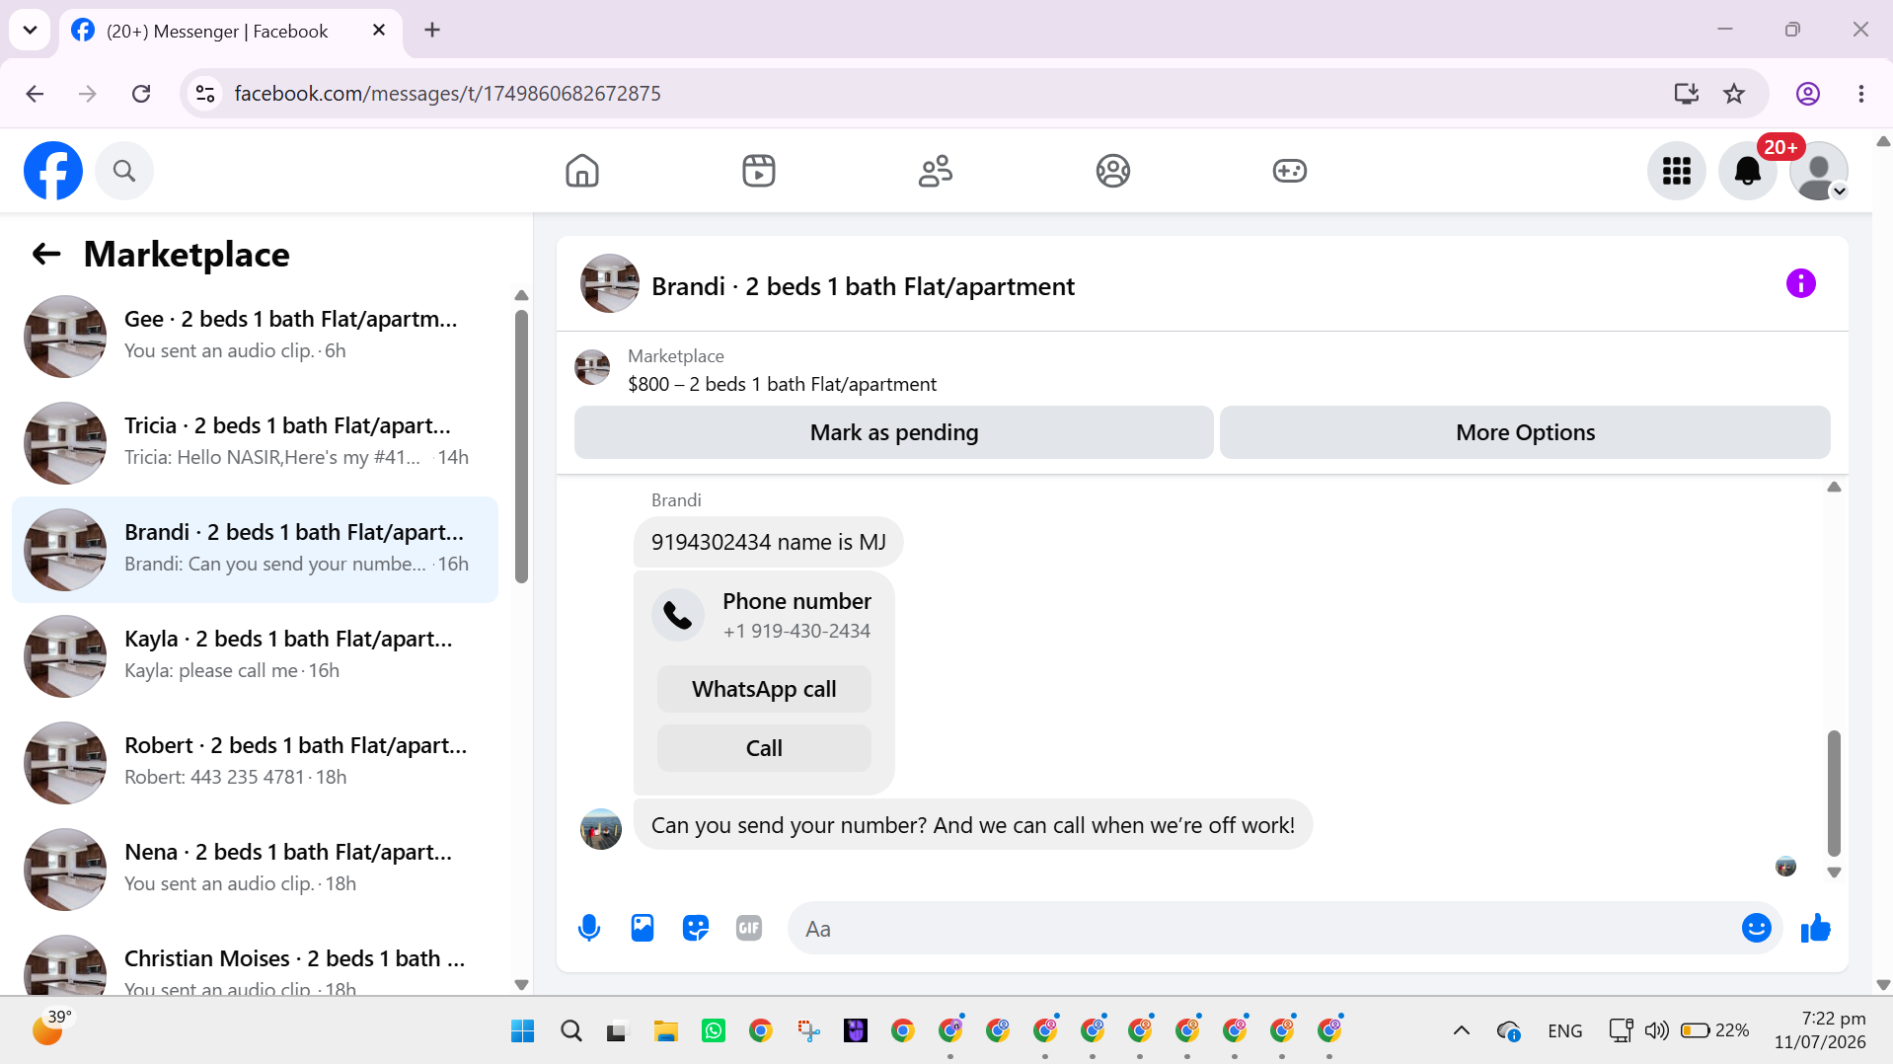Open the Facebook menu grid
Screen dimensions: 1893x1064
(x=1677, y=171)
